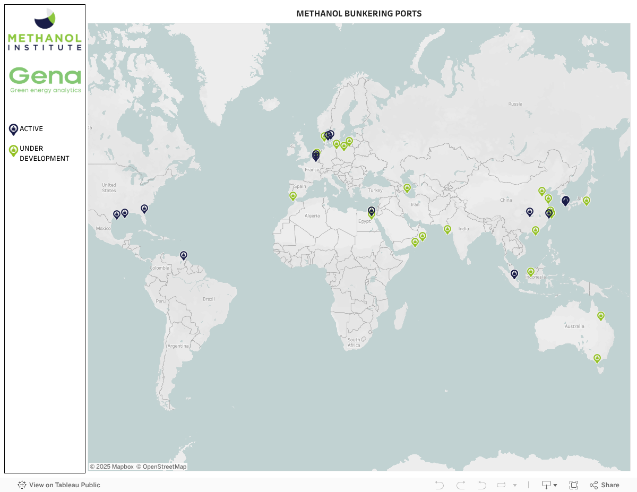Click the Methanol Institute logo
This screenshot has width=637, height=492.
point(45,29)
